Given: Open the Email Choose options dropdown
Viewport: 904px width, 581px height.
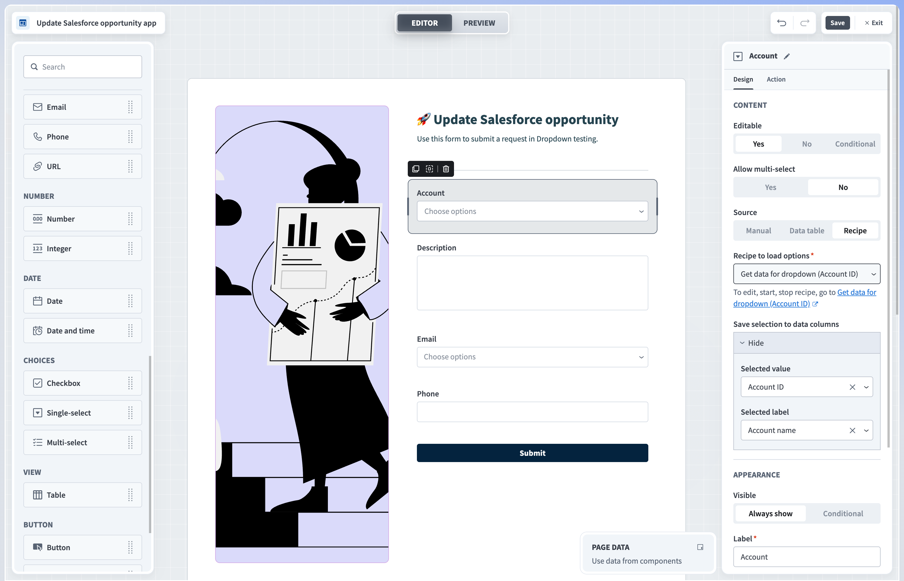Looking at the screenshot, I should (532, 357).
